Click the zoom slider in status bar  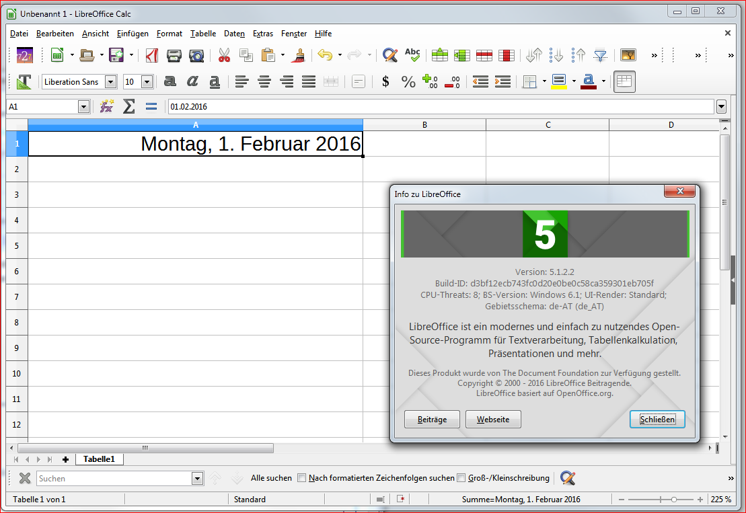coord(673,500)
